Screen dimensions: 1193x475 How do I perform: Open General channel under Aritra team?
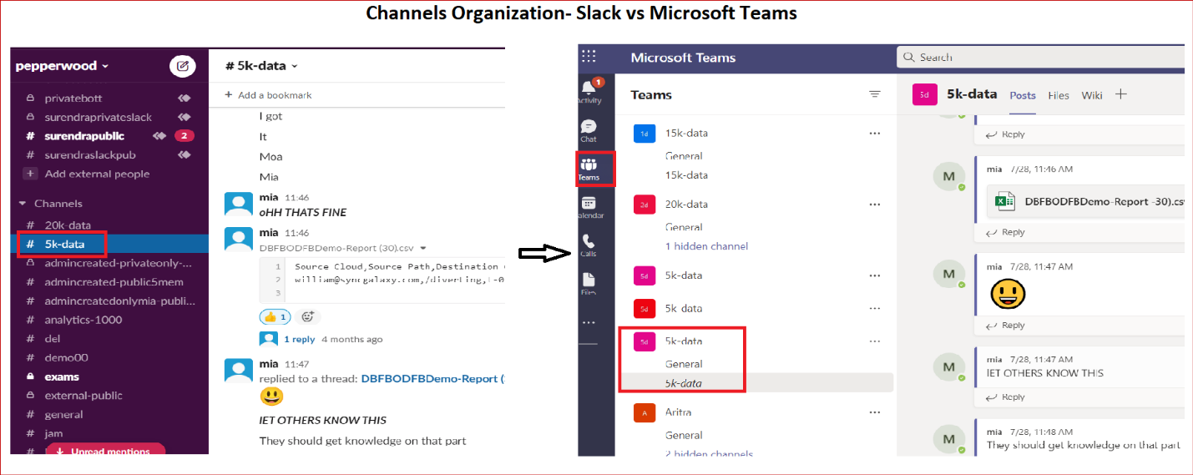[684, 435]
